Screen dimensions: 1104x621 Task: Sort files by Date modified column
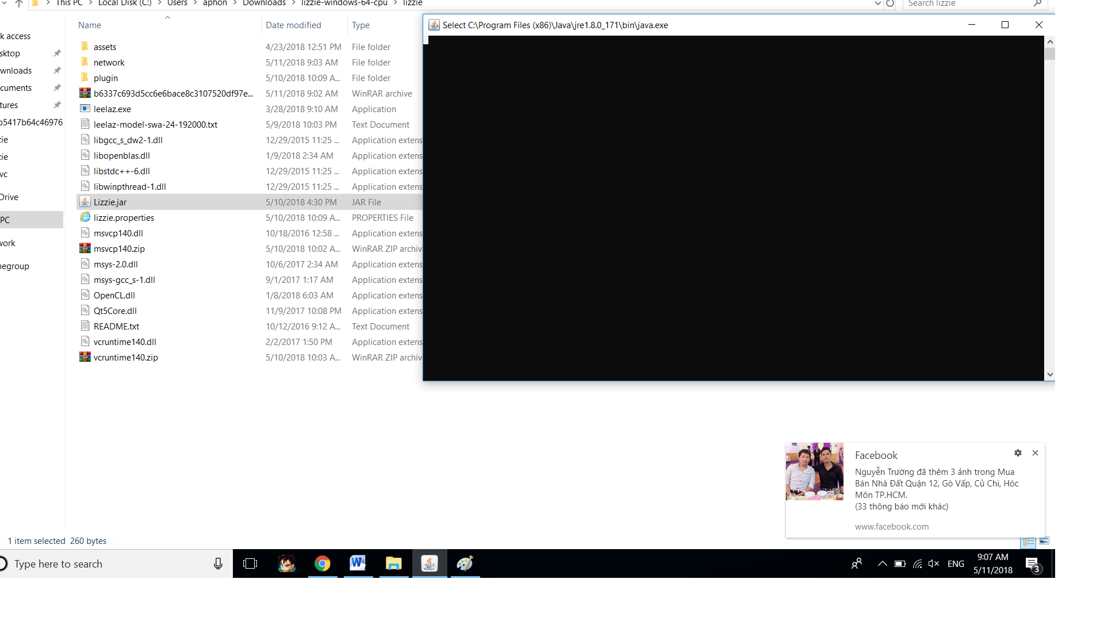[x=293, y=25]
